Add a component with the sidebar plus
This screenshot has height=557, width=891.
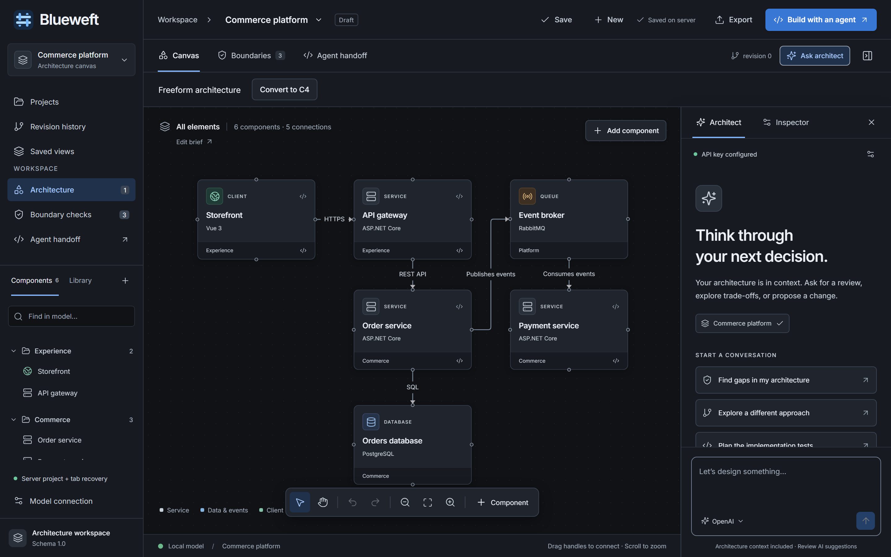(x=125, y=281)
